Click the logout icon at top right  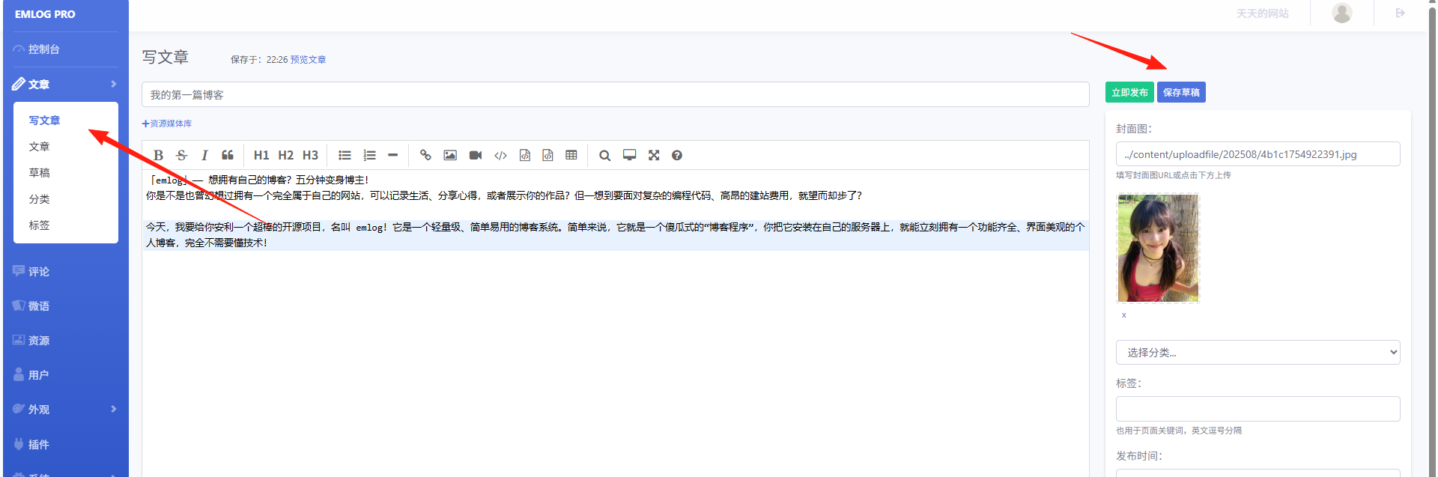click(1400, 13)
